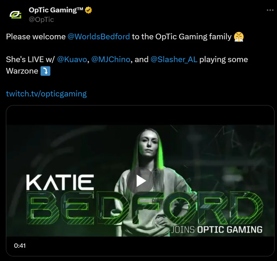Click the steaming face emoji

[239, 37]
